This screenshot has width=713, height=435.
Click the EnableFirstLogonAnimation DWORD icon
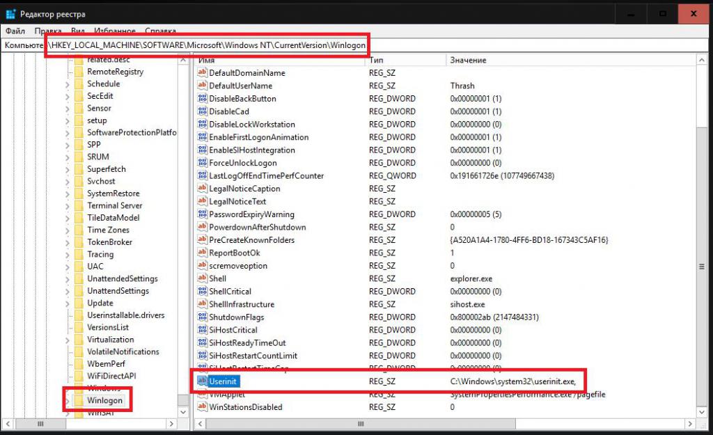point(203,136)
